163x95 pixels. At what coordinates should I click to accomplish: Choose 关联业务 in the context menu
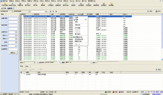click(77, 25)
